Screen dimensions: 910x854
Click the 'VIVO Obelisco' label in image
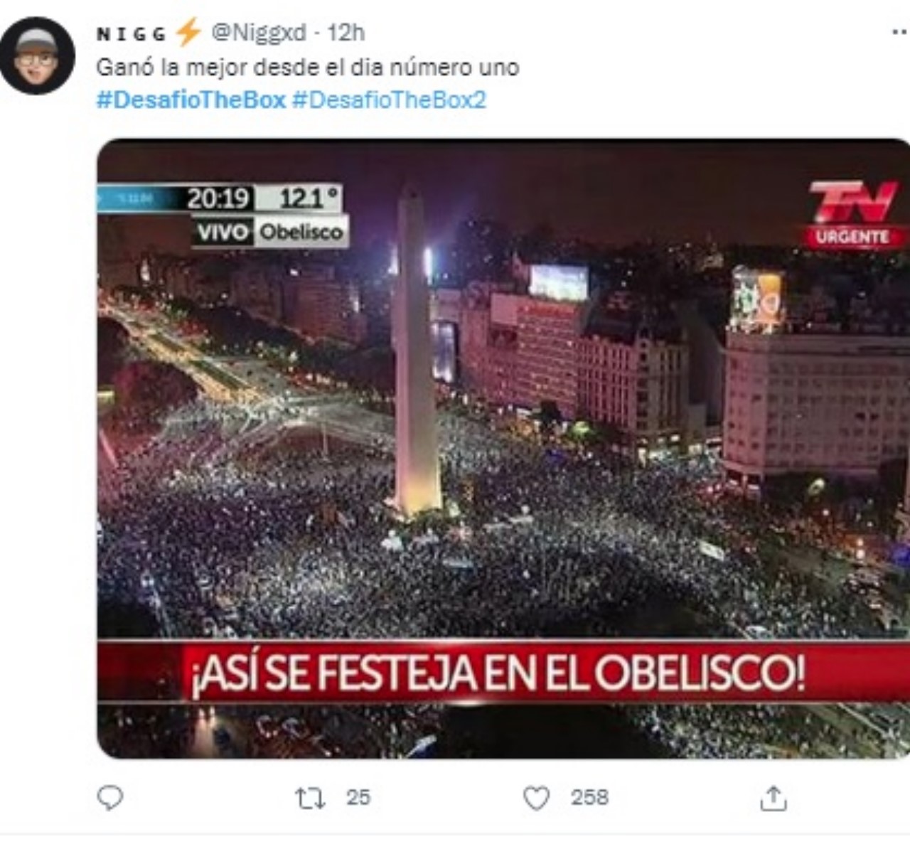click(271, 232)
